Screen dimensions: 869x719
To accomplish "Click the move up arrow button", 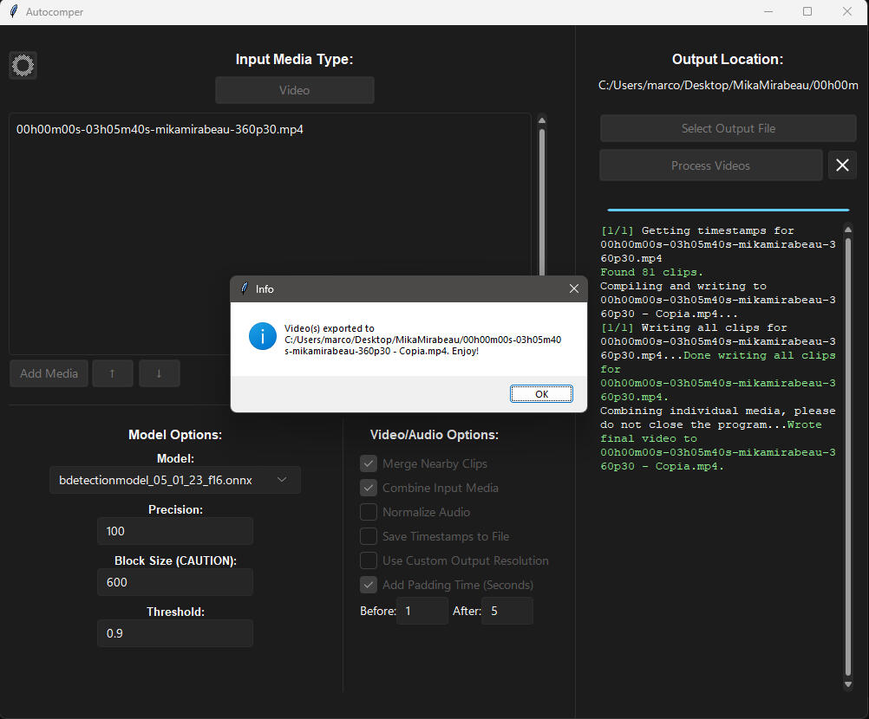I will click(x=112, y=373).
